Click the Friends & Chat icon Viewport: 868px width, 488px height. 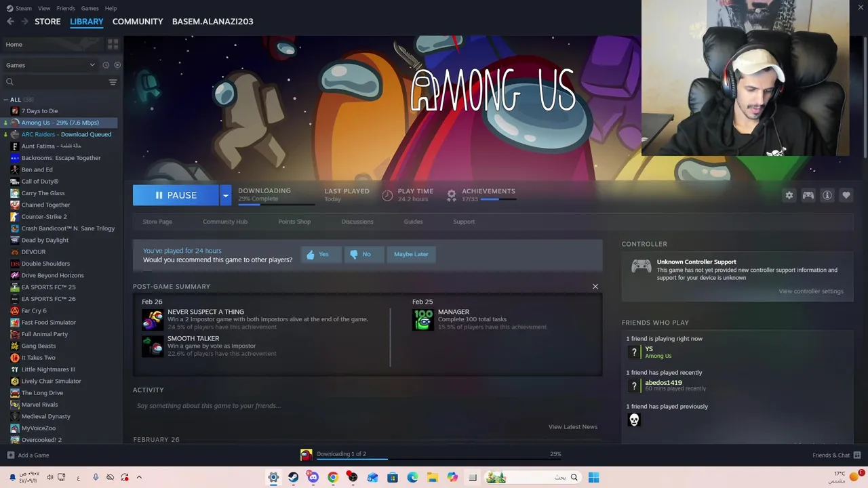click(x=857, y=455)
